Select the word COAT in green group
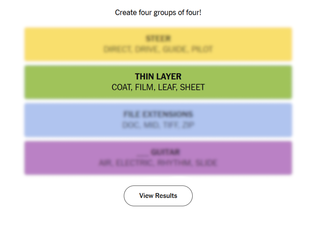This screenshot has width=323, height=229. coord(121,87)
